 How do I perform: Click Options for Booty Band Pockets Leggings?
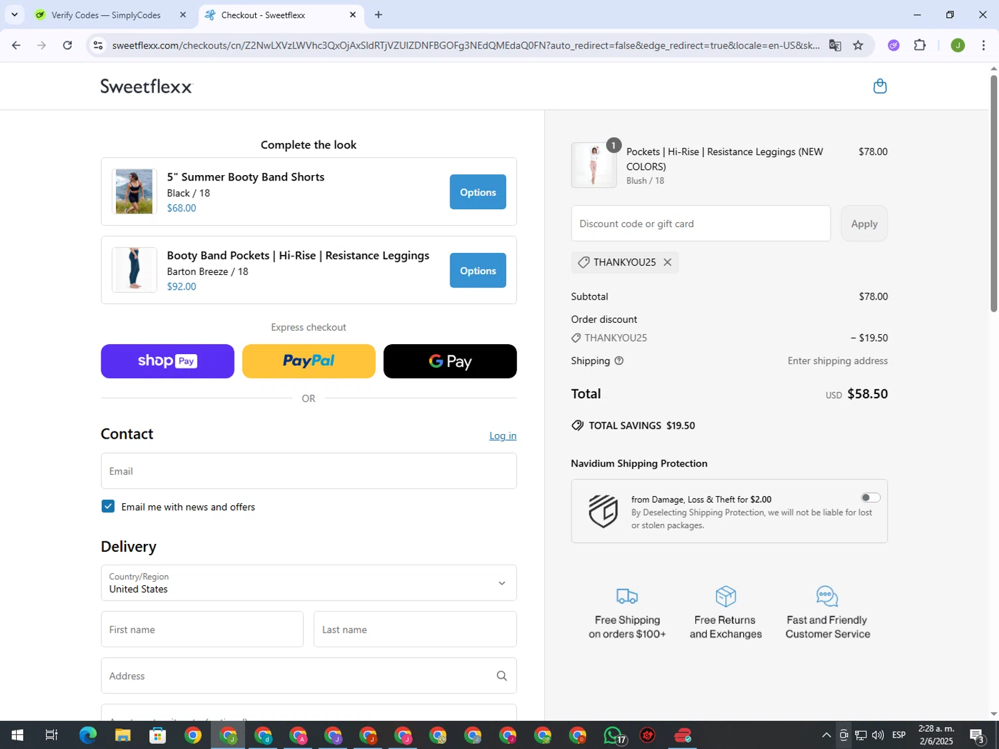[478, 270]
